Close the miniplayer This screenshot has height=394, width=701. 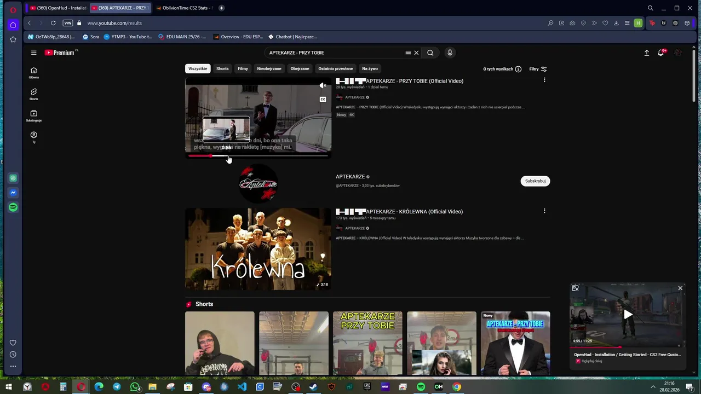pyautogui.click(x=680, y=288)
